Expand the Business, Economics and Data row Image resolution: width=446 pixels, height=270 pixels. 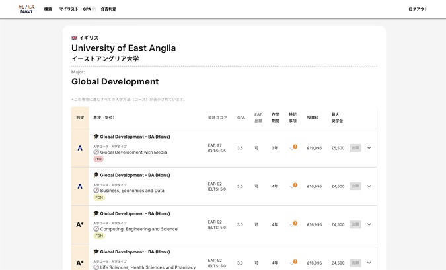click(369, 186)
